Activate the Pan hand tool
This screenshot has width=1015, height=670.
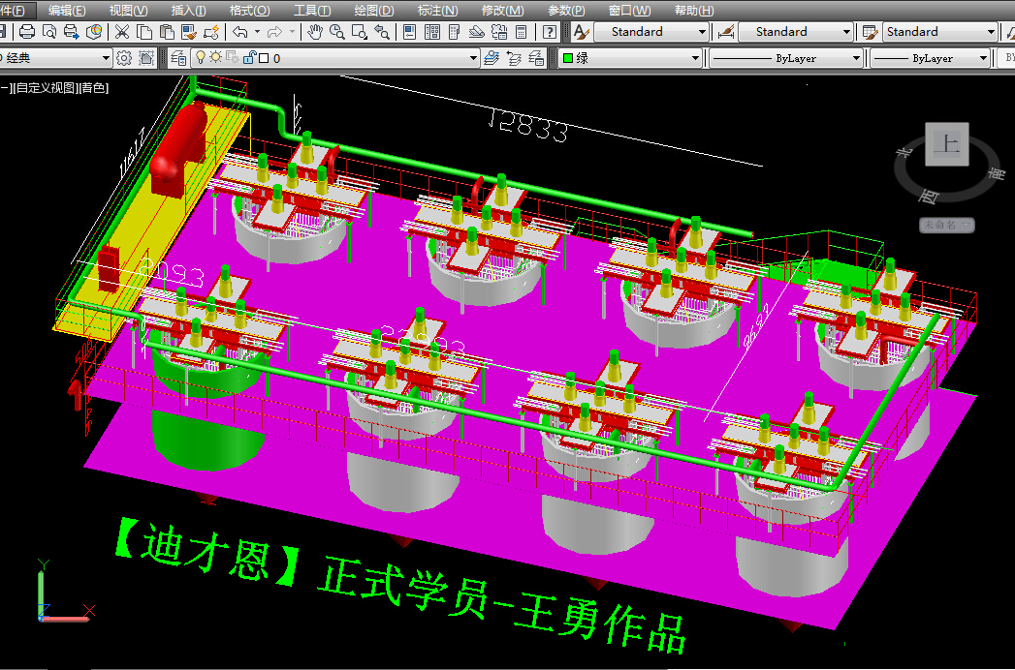(x=316, y=32)
